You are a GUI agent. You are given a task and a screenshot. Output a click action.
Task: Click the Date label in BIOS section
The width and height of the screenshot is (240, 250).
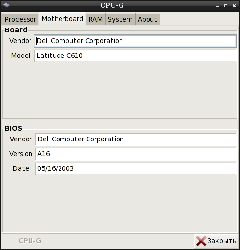(21, 168)
